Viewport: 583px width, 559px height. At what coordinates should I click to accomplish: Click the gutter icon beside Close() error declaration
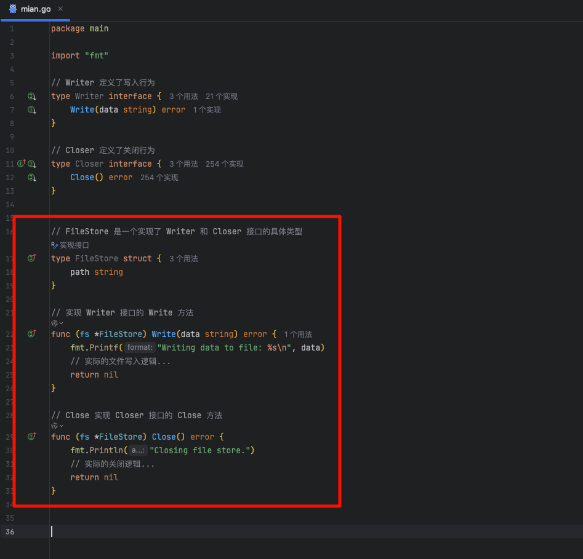click(32, 178)
